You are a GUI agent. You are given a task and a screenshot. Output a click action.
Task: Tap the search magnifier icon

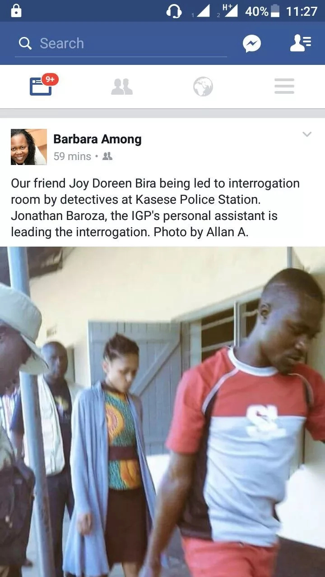tap(25, 43)
